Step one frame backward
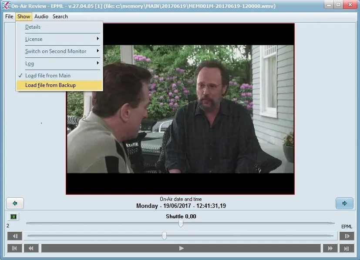The height and width of the screenshot is (260, 360). click(x=15, y=236)
